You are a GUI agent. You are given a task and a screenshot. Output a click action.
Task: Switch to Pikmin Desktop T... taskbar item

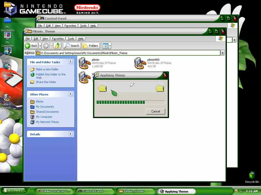(54, 191)
